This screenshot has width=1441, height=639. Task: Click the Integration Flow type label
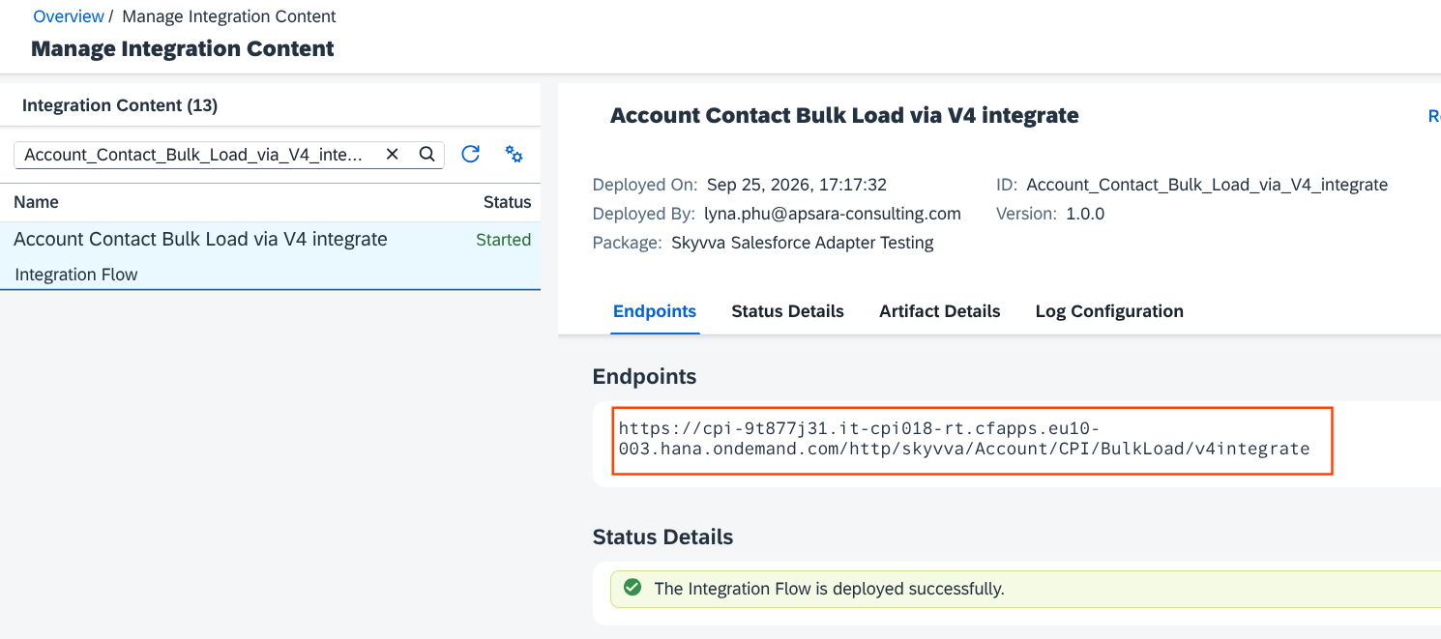tap(76, 275)
